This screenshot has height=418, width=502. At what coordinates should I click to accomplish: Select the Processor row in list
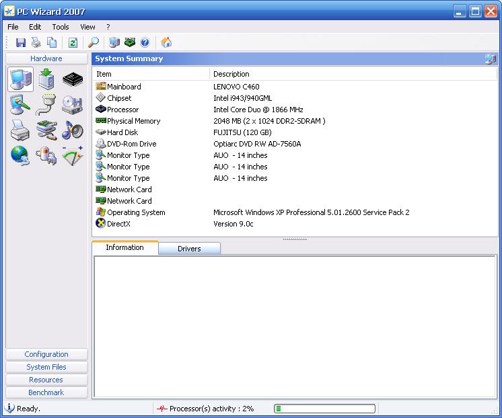[x=295, y=110]
